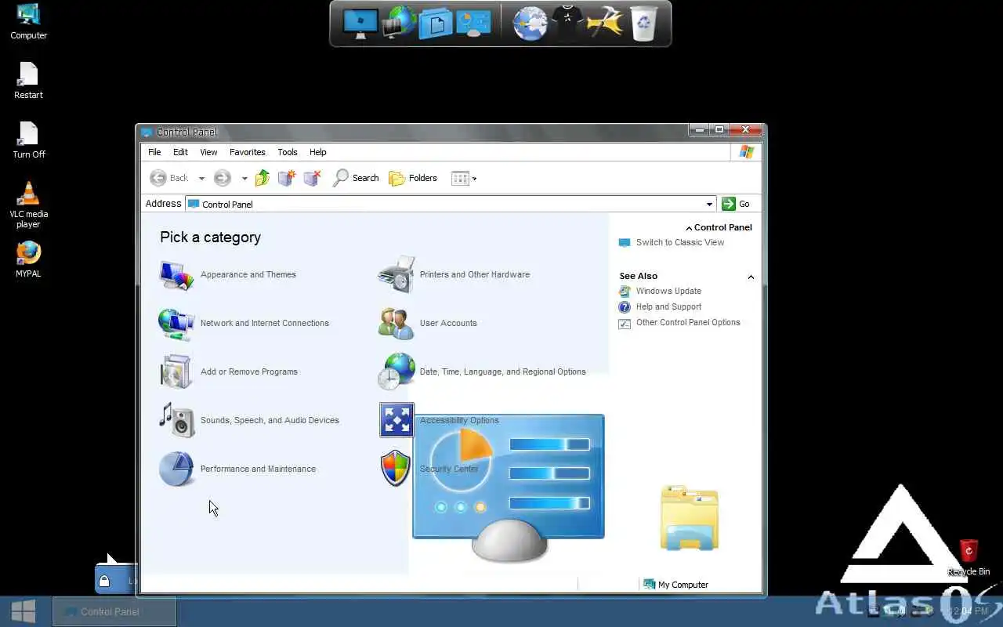Viewport: 1003px width, 627px height.
Task: Open the Views dropdown arrow
Action: pos(474,179)
